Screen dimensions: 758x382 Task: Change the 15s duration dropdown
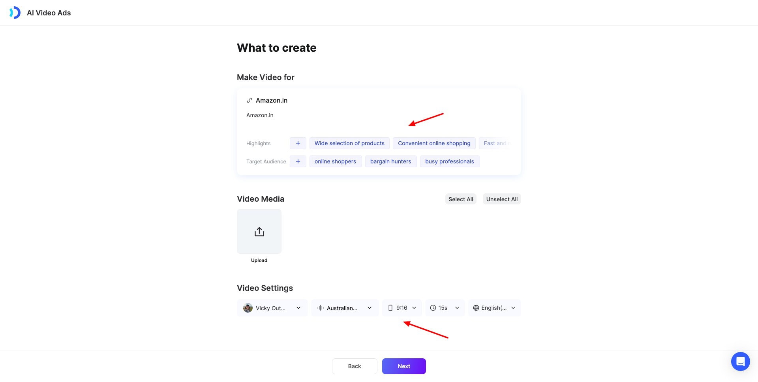coord(457,308)
